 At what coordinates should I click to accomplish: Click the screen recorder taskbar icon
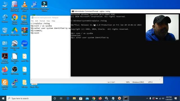(x=119, y=98)
